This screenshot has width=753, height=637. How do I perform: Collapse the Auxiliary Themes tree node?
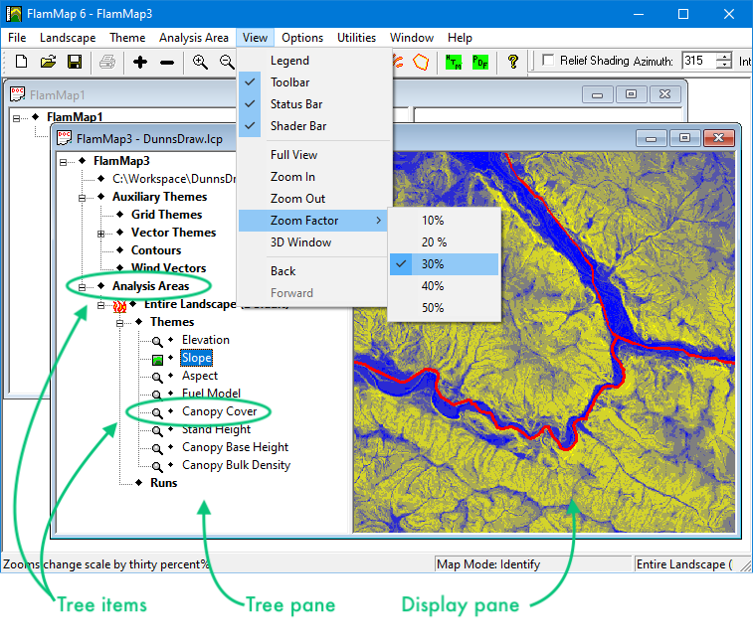82,198
